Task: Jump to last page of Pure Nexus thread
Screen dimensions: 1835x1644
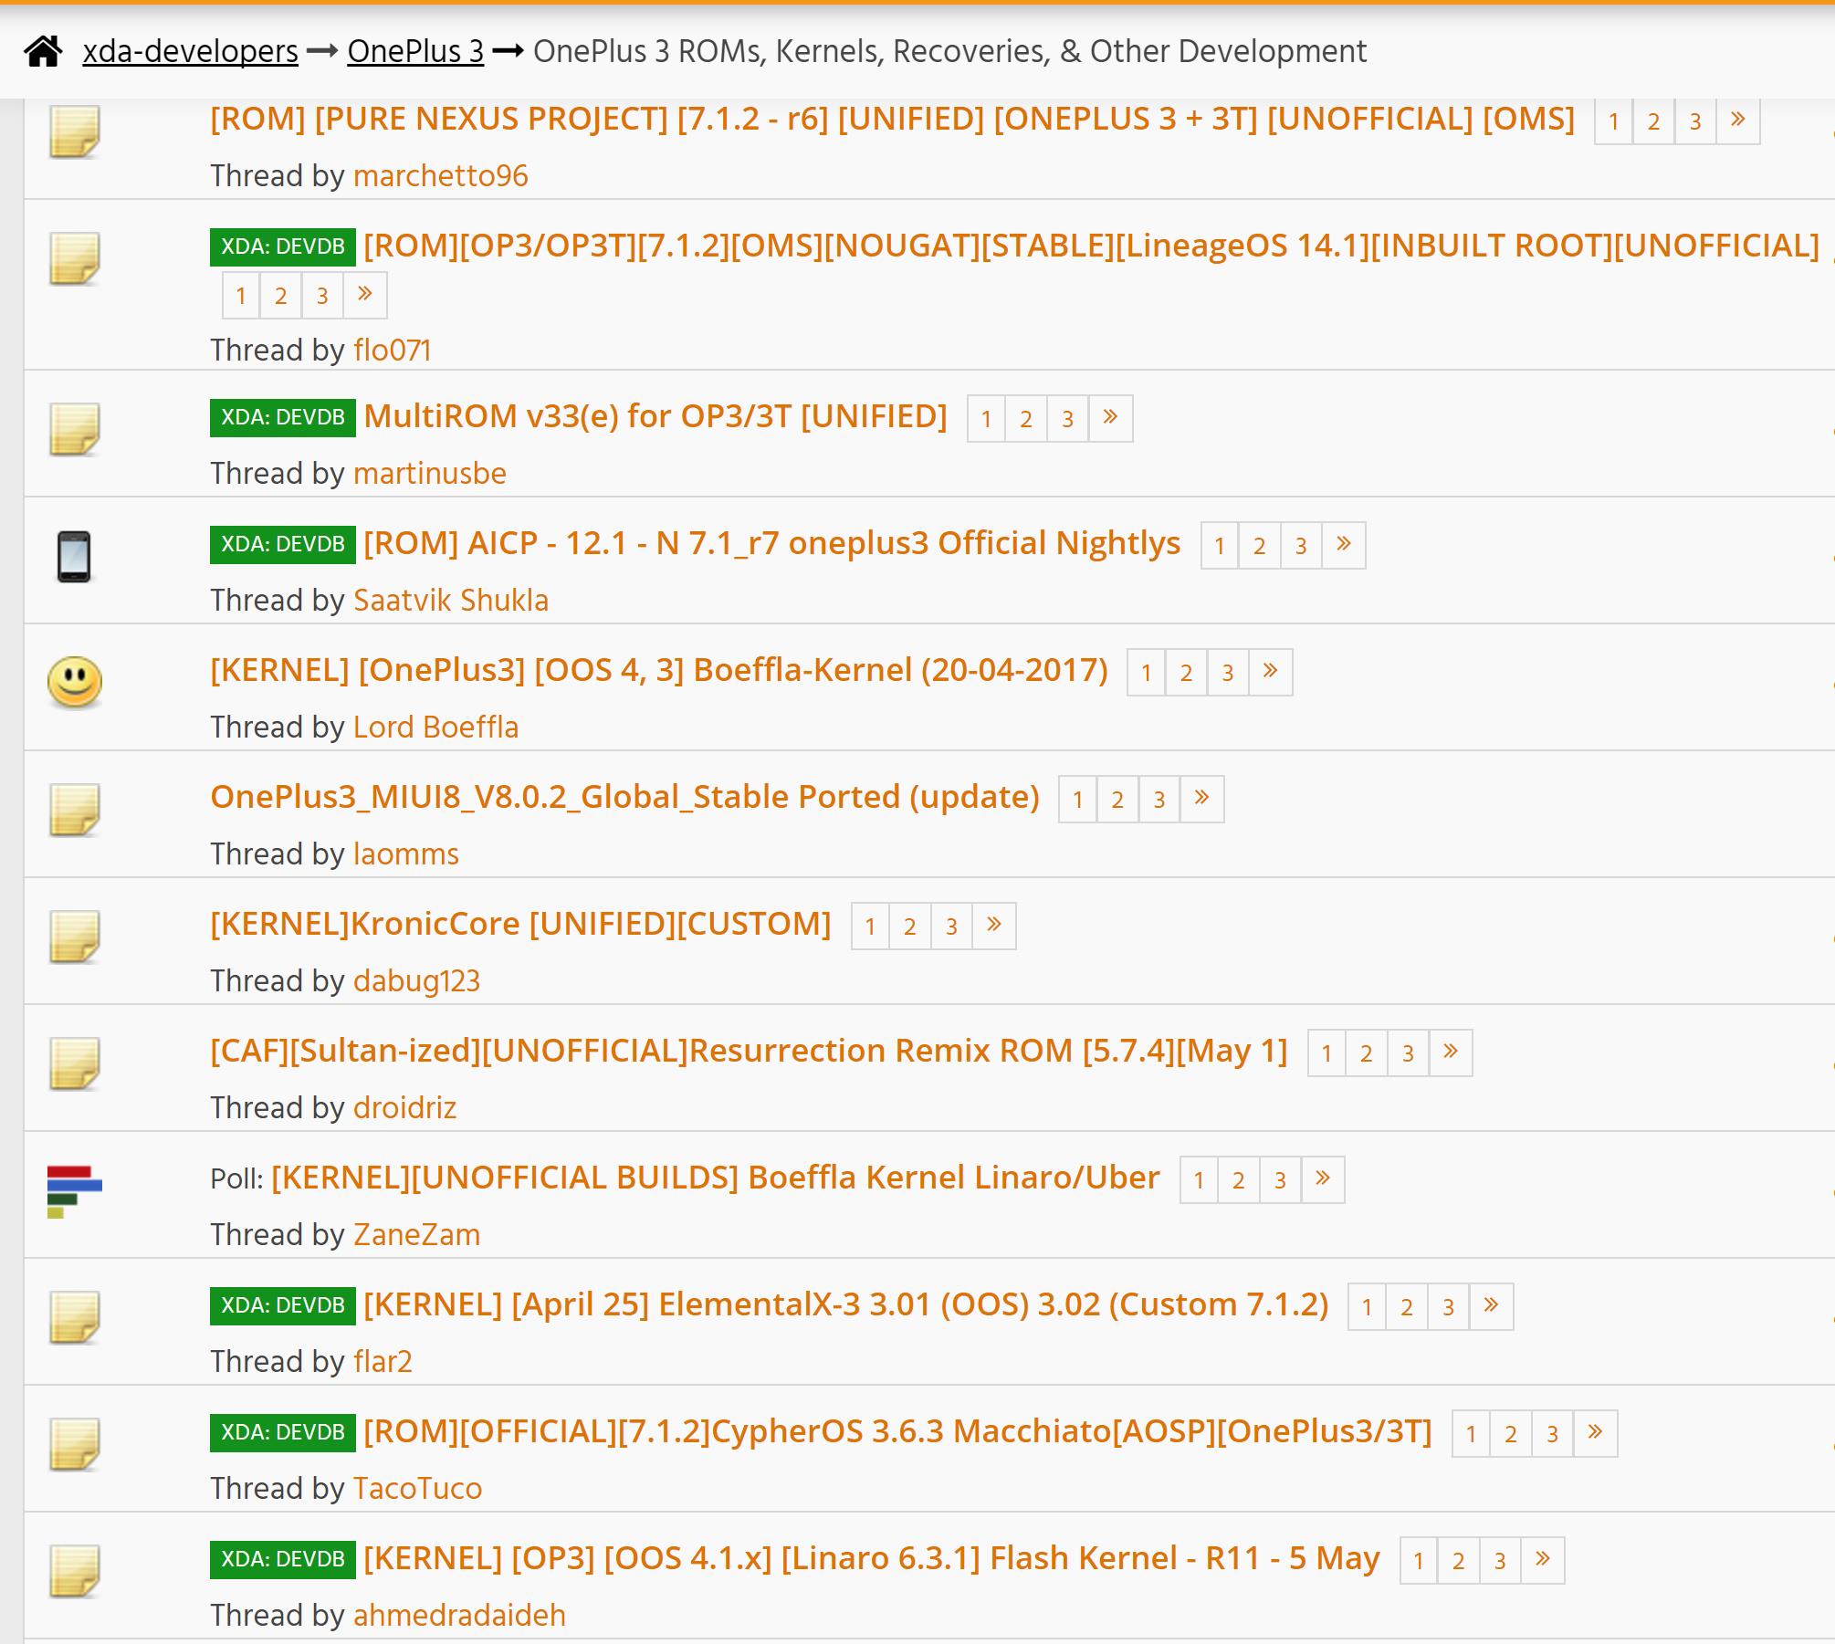Action: click(x=1738, y=120)
